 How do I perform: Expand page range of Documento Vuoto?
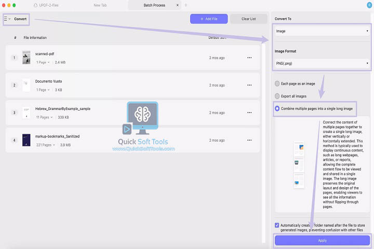(x=43, y=90)
